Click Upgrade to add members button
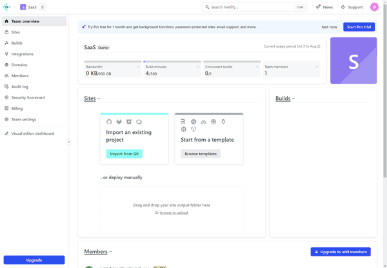387x268 pixels. pyautogui.click(x=341, y=252)
